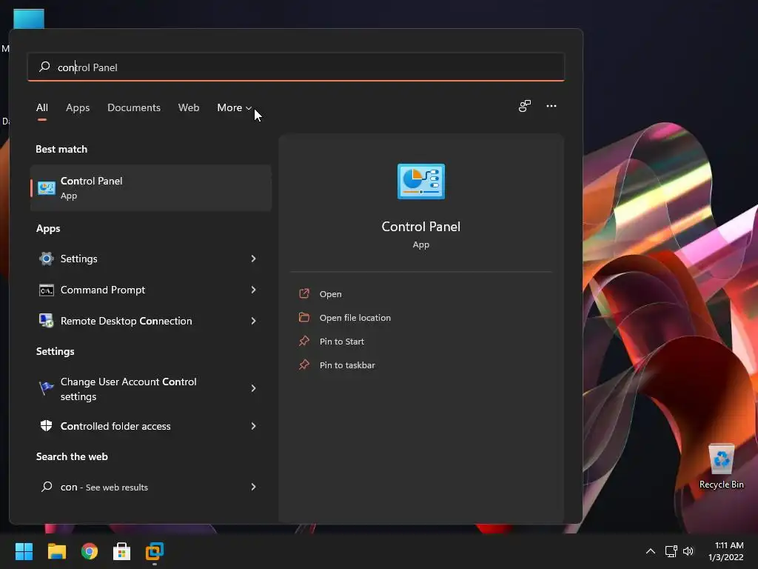Expand the Settings result chevron
The height and width of the screenshot is (569, 758).
click(253, 259)
